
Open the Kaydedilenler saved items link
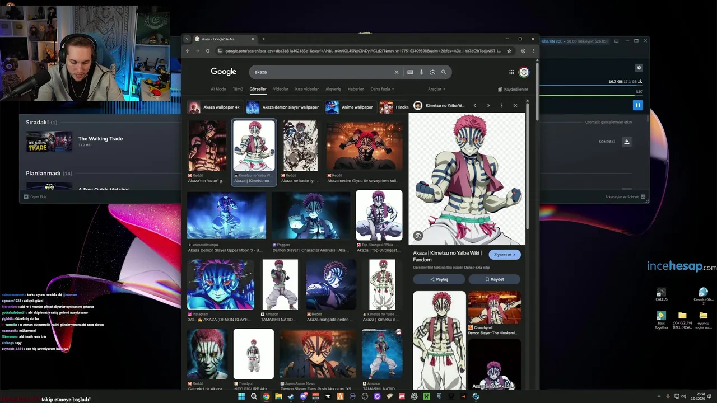click(513, 89)
